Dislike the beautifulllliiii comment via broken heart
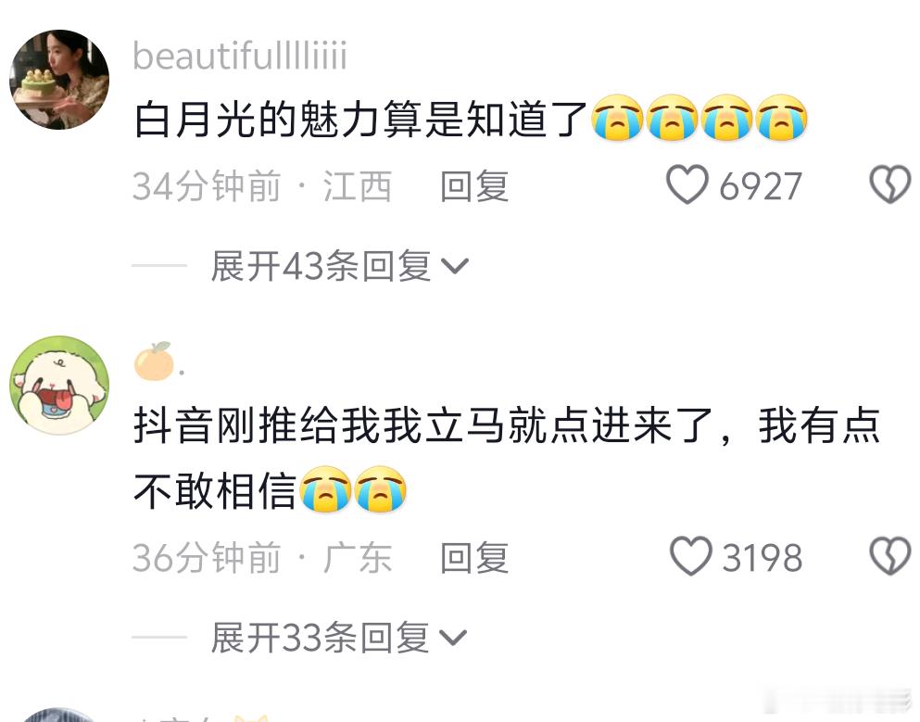 pyautogui.click(x=890, y=185)
